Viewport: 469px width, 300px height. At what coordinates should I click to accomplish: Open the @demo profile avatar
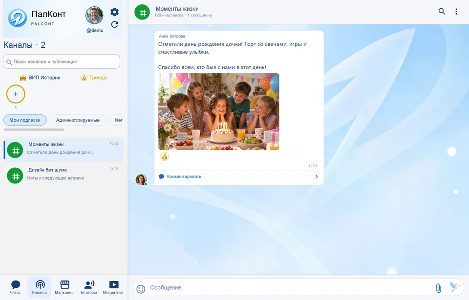point(94,15)
